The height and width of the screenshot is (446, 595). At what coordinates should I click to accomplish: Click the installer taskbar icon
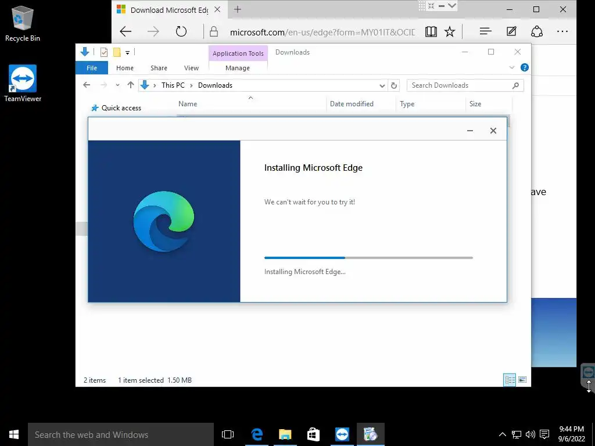point(370,434)
